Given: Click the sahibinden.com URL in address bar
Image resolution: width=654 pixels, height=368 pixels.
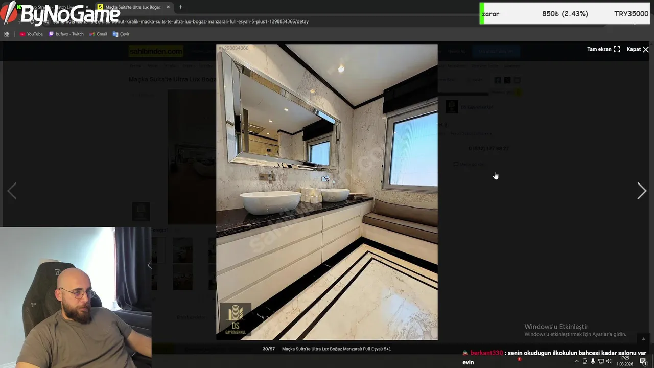Looking at the screenshot, I should coord(181,21).
